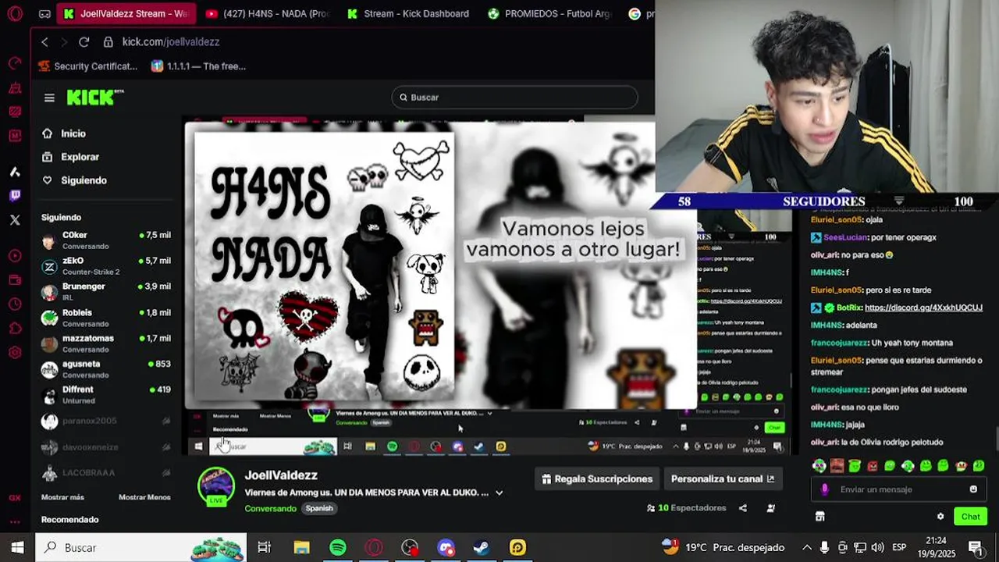Open the microphone tray icon
The height and width of the screenshot is (562, 999).
pyautogui.click(x=824, y=548)
